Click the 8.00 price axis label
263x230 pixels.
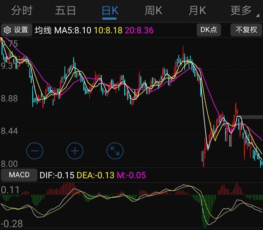pyautogui.click(x=9, y=164)
